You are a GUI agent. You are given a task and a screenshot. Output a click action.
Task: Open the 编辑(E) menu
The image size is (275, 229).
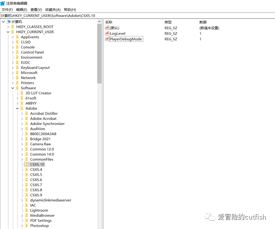pos(21,10)
